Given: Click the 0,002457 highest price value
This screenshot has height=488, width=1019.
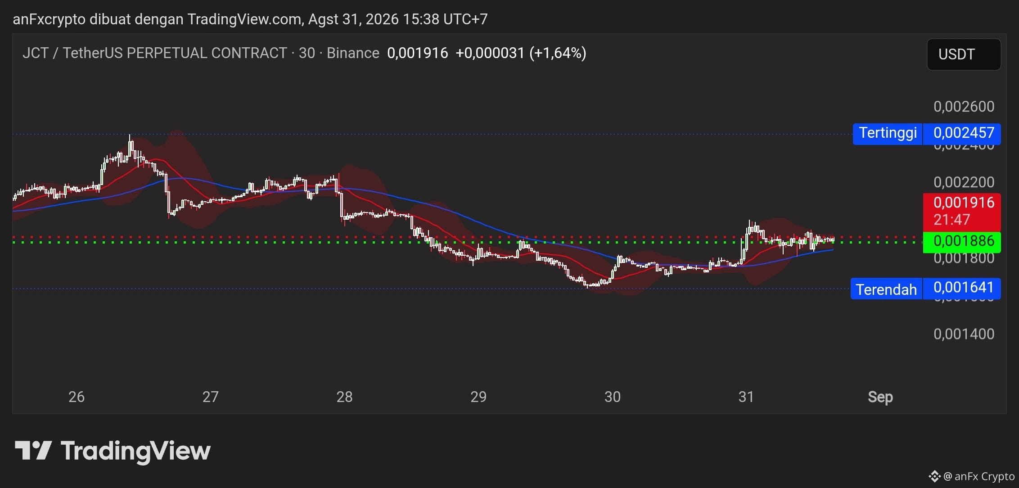Looking at the screenshot, I should (963, 133).
